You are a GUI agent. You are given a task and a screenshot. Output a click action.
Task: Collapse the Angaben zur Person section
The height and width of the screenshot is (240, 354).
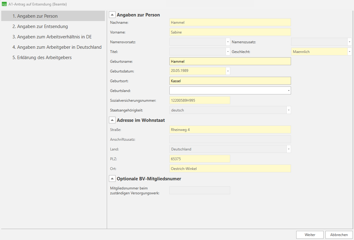112,15
